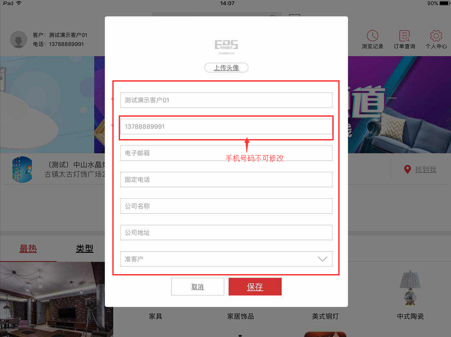
Task: Switch to the 类型 tab
Action: click(84, 249)
